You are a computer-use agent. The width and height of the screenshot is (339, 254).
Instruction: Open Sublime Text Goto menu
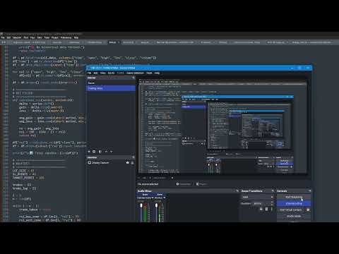[x=40, y=37]
